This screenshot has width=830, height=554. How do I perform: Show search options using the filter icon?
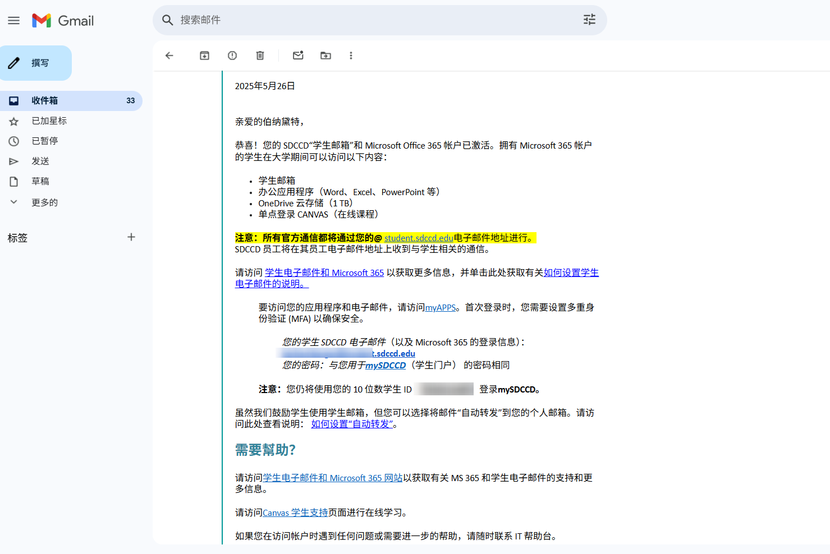point(589,20)
